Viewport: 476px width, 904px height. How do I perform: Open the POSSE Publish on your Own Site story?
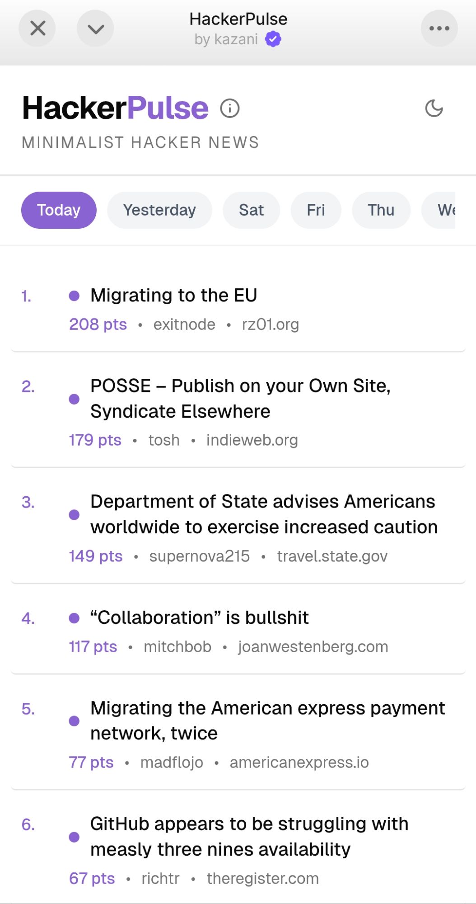click(240, 398)
